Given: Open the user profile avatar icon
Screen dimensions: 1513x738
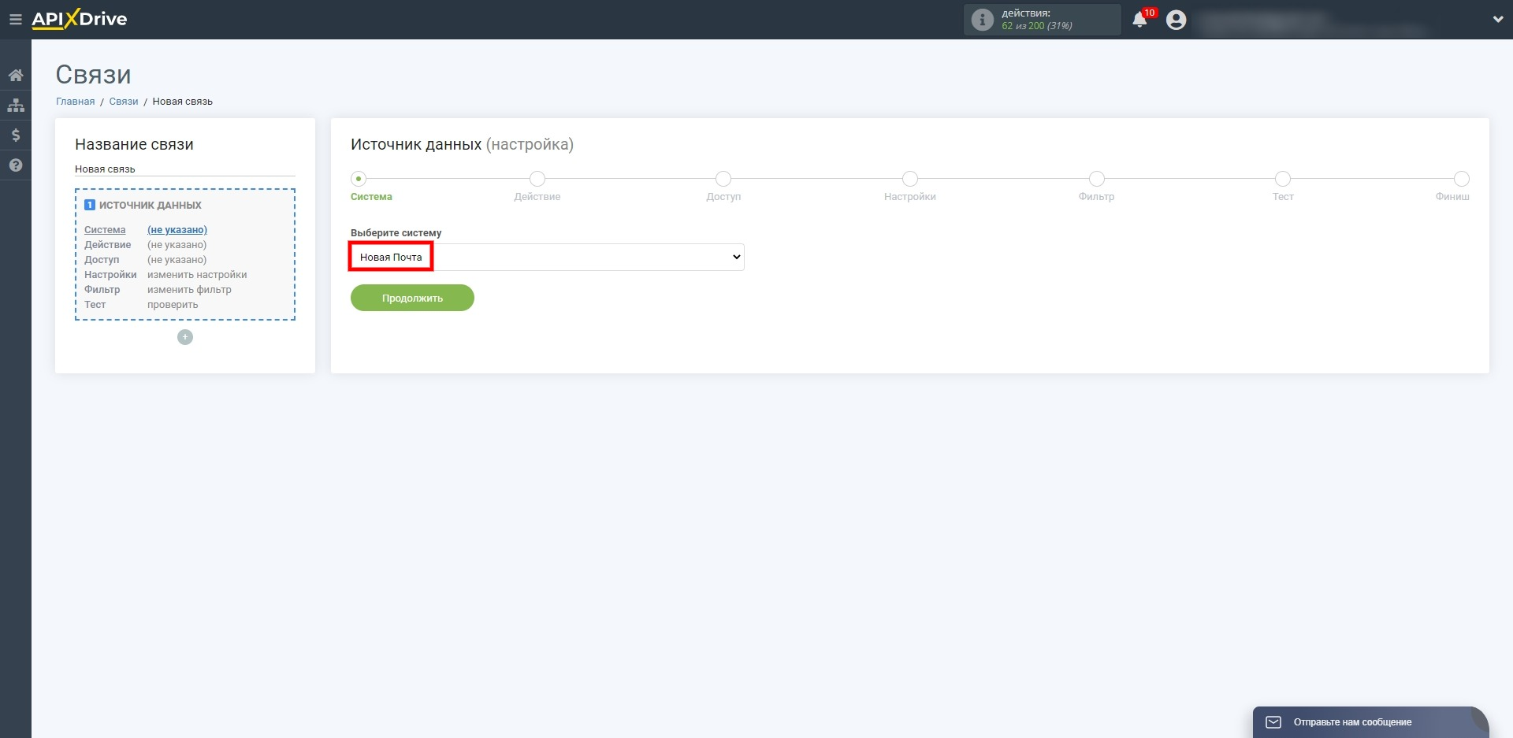Looking at the screenshot, I should (1176, 20).
